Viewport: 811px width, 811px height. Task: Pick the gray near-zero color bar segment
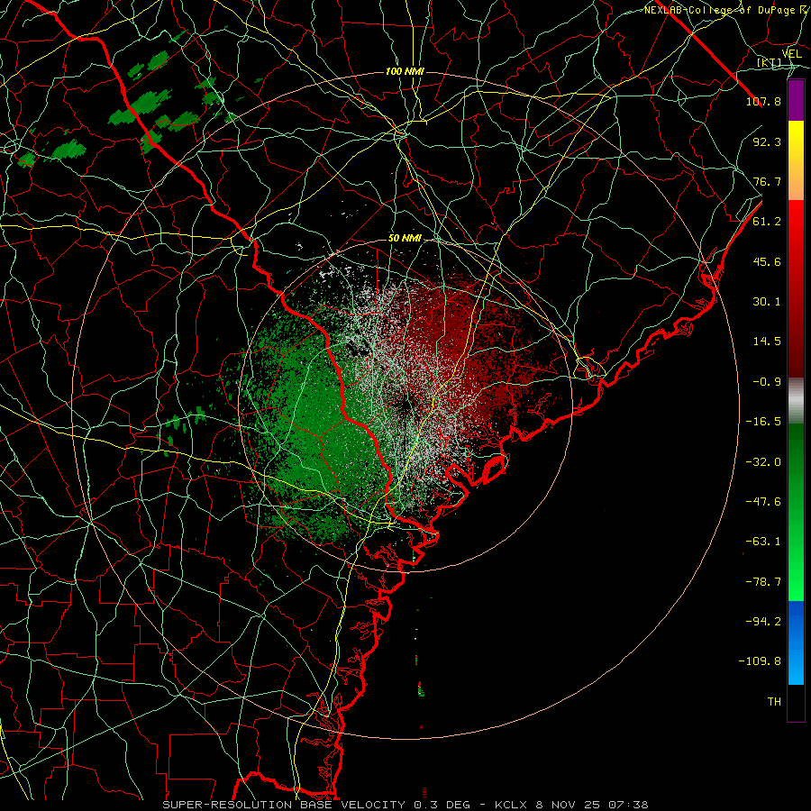[796, 401]
